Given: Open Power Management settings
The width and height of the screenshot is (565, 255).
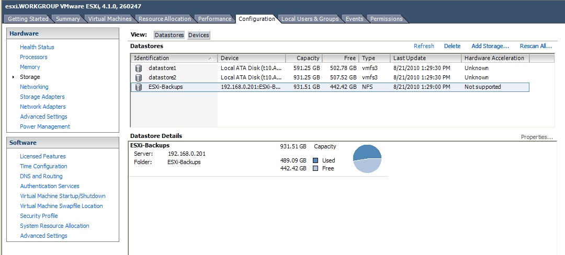Looking at the screenshot, I should coord(45,126).
